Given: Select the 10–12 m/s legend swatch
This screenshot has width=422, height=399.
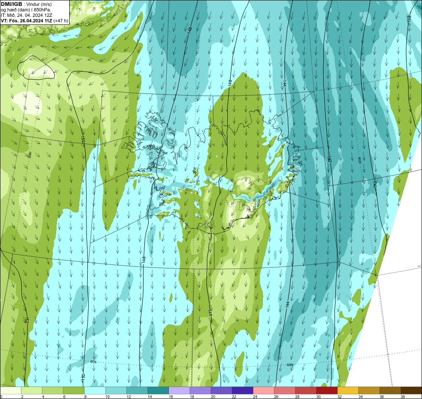Looking at the screenshot, I should click(116, 390).
